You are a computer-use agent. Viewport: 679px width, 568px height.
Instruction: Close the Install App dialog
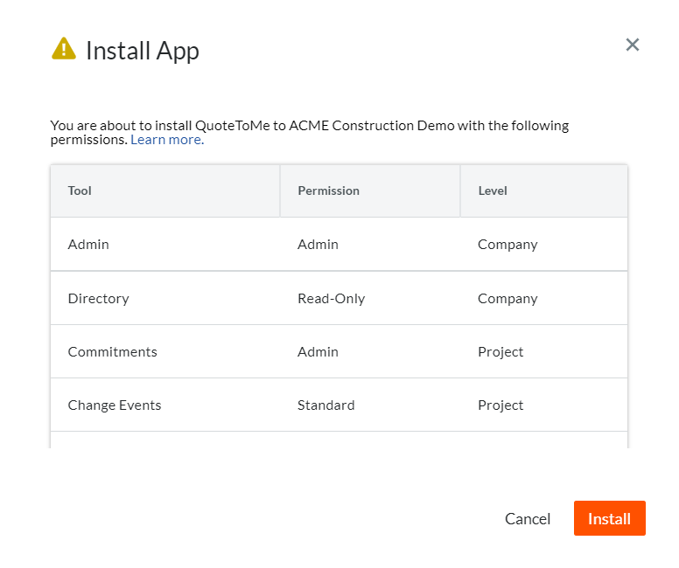pyautogui.click(x=633, y=45)
